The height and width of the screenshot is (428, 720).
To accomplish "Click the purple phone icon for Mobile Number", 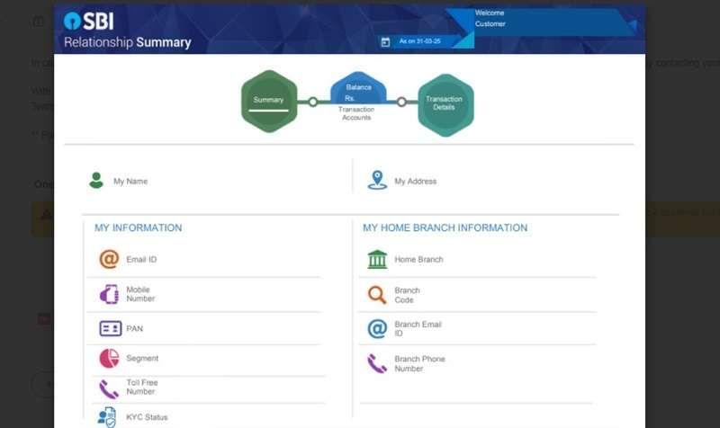I will [109, 294].
